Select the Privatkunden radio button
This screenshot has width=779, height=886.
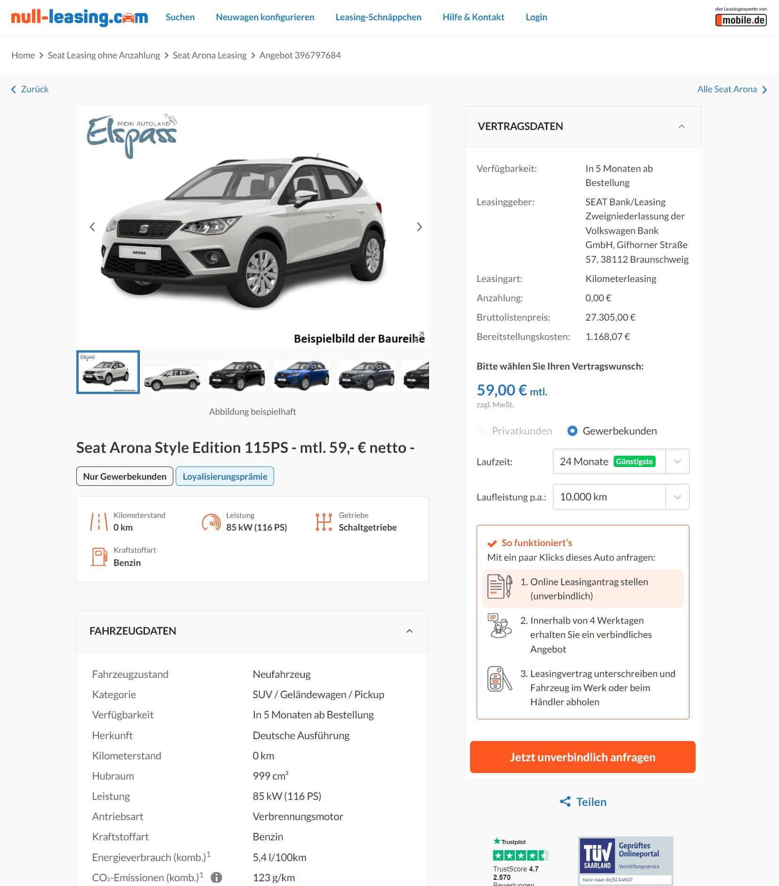(x=482, y=431)
